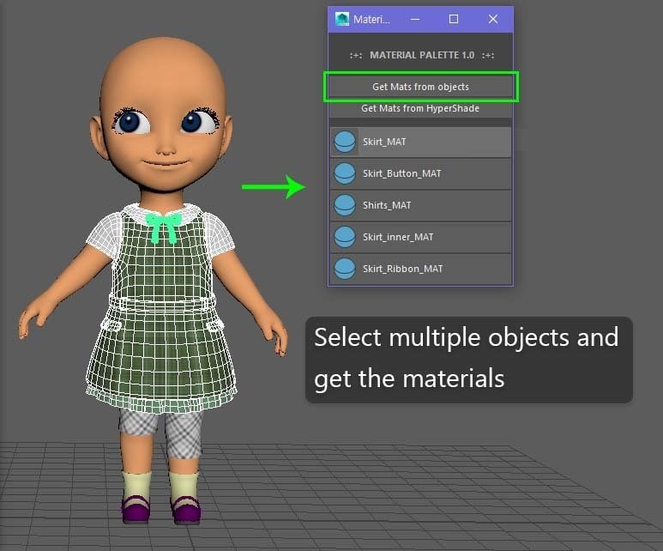This screenshot has height=551, width=663.
Task: Click Get Mats from HyperShade button
Action: [x=421, y=108]
